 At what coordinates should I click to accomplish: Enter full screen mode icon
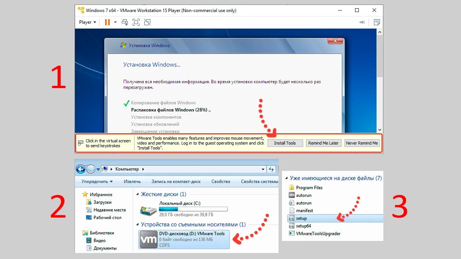pos(136,22)
